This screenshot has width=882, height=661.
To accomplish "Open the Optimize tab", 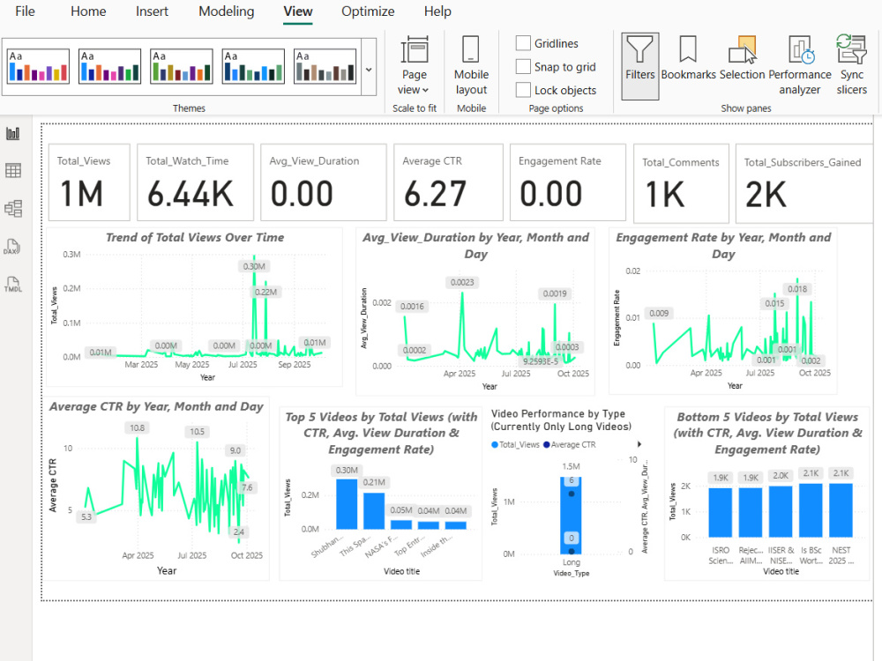I will point(368,11).
